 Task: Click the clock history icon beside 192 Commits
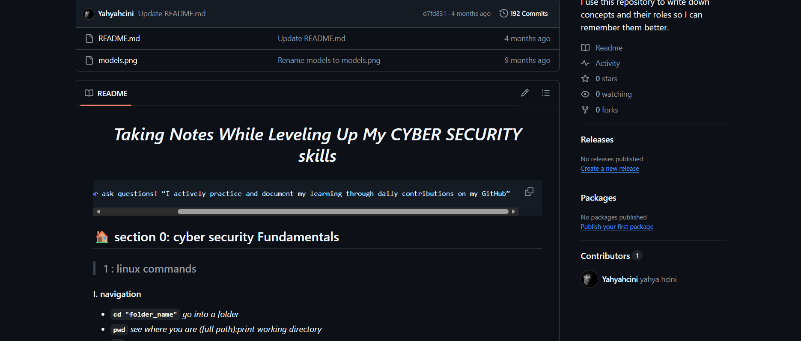[504, 13]
